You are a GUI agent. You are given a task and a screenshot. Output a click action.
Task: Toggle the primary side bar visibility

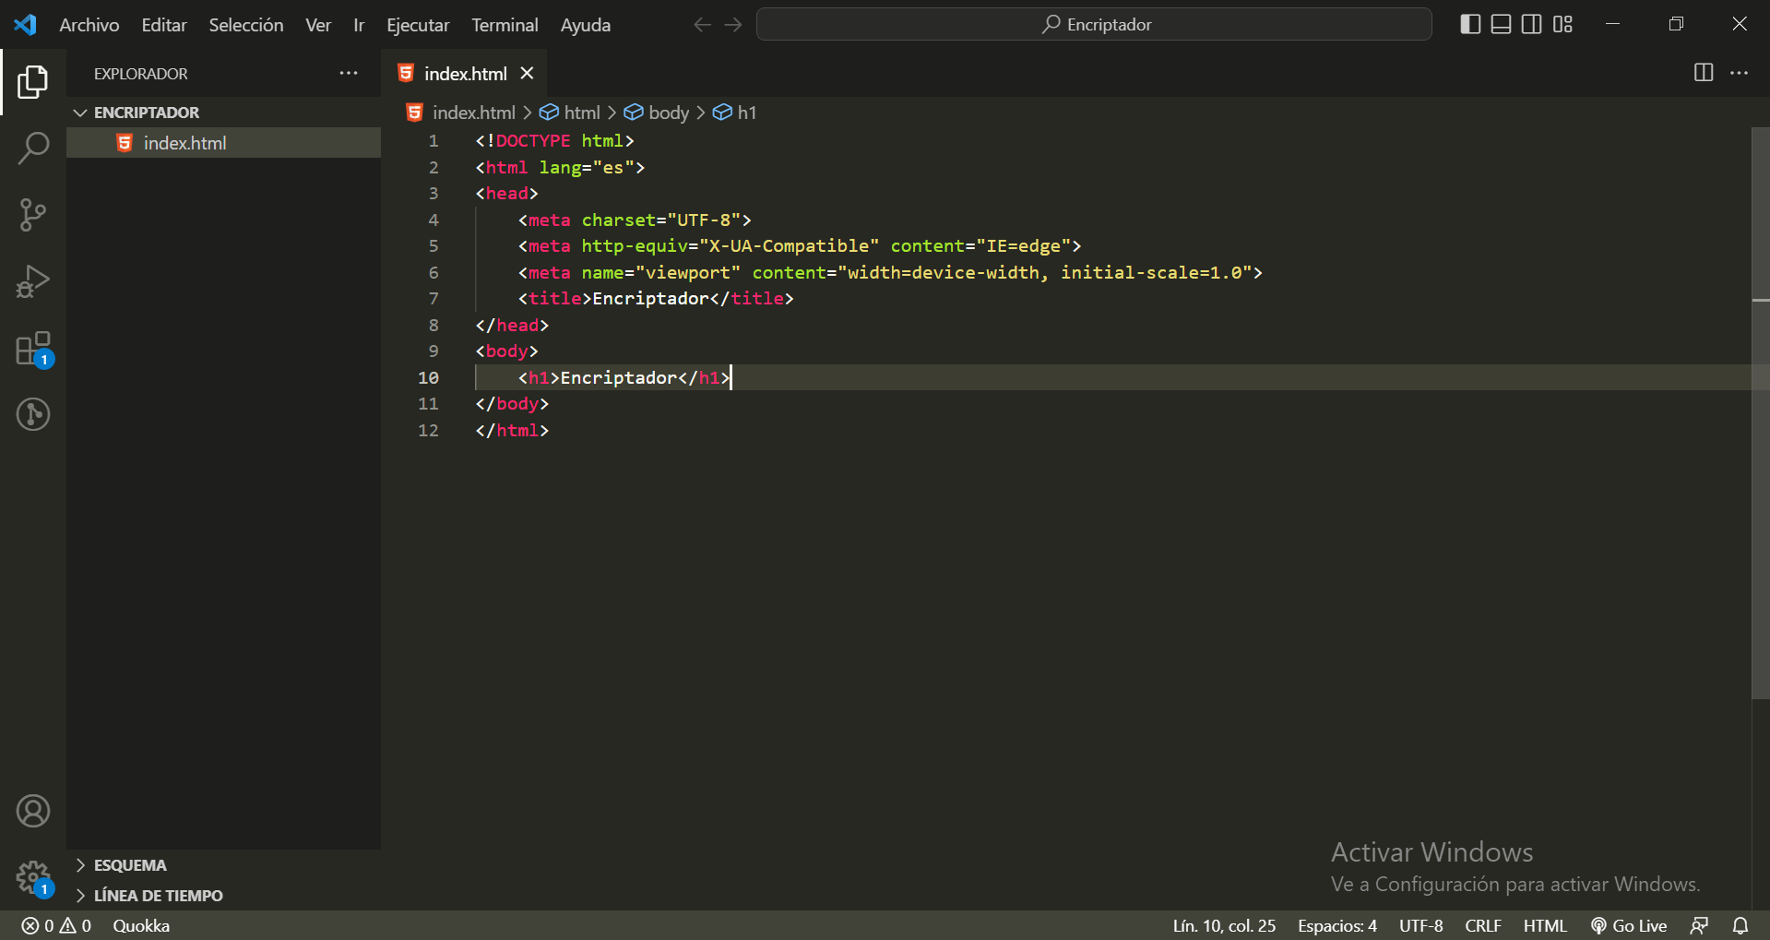[1470, 25]
